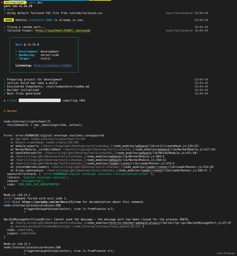Open the Tailwind Viewer localhost:51967/_tailwind/ link
The image size is (237, 256).
[63, 30]
